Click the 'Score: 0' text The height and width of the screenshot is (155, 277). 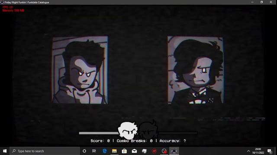[100, 141]
